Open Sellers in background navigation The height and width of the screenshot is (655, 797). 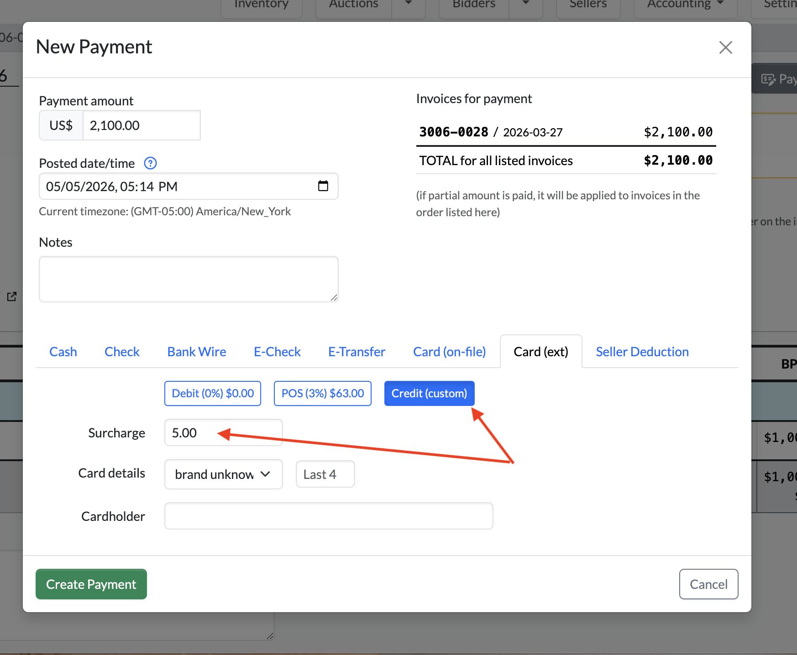pyautogui.click(x=588, y=5)
